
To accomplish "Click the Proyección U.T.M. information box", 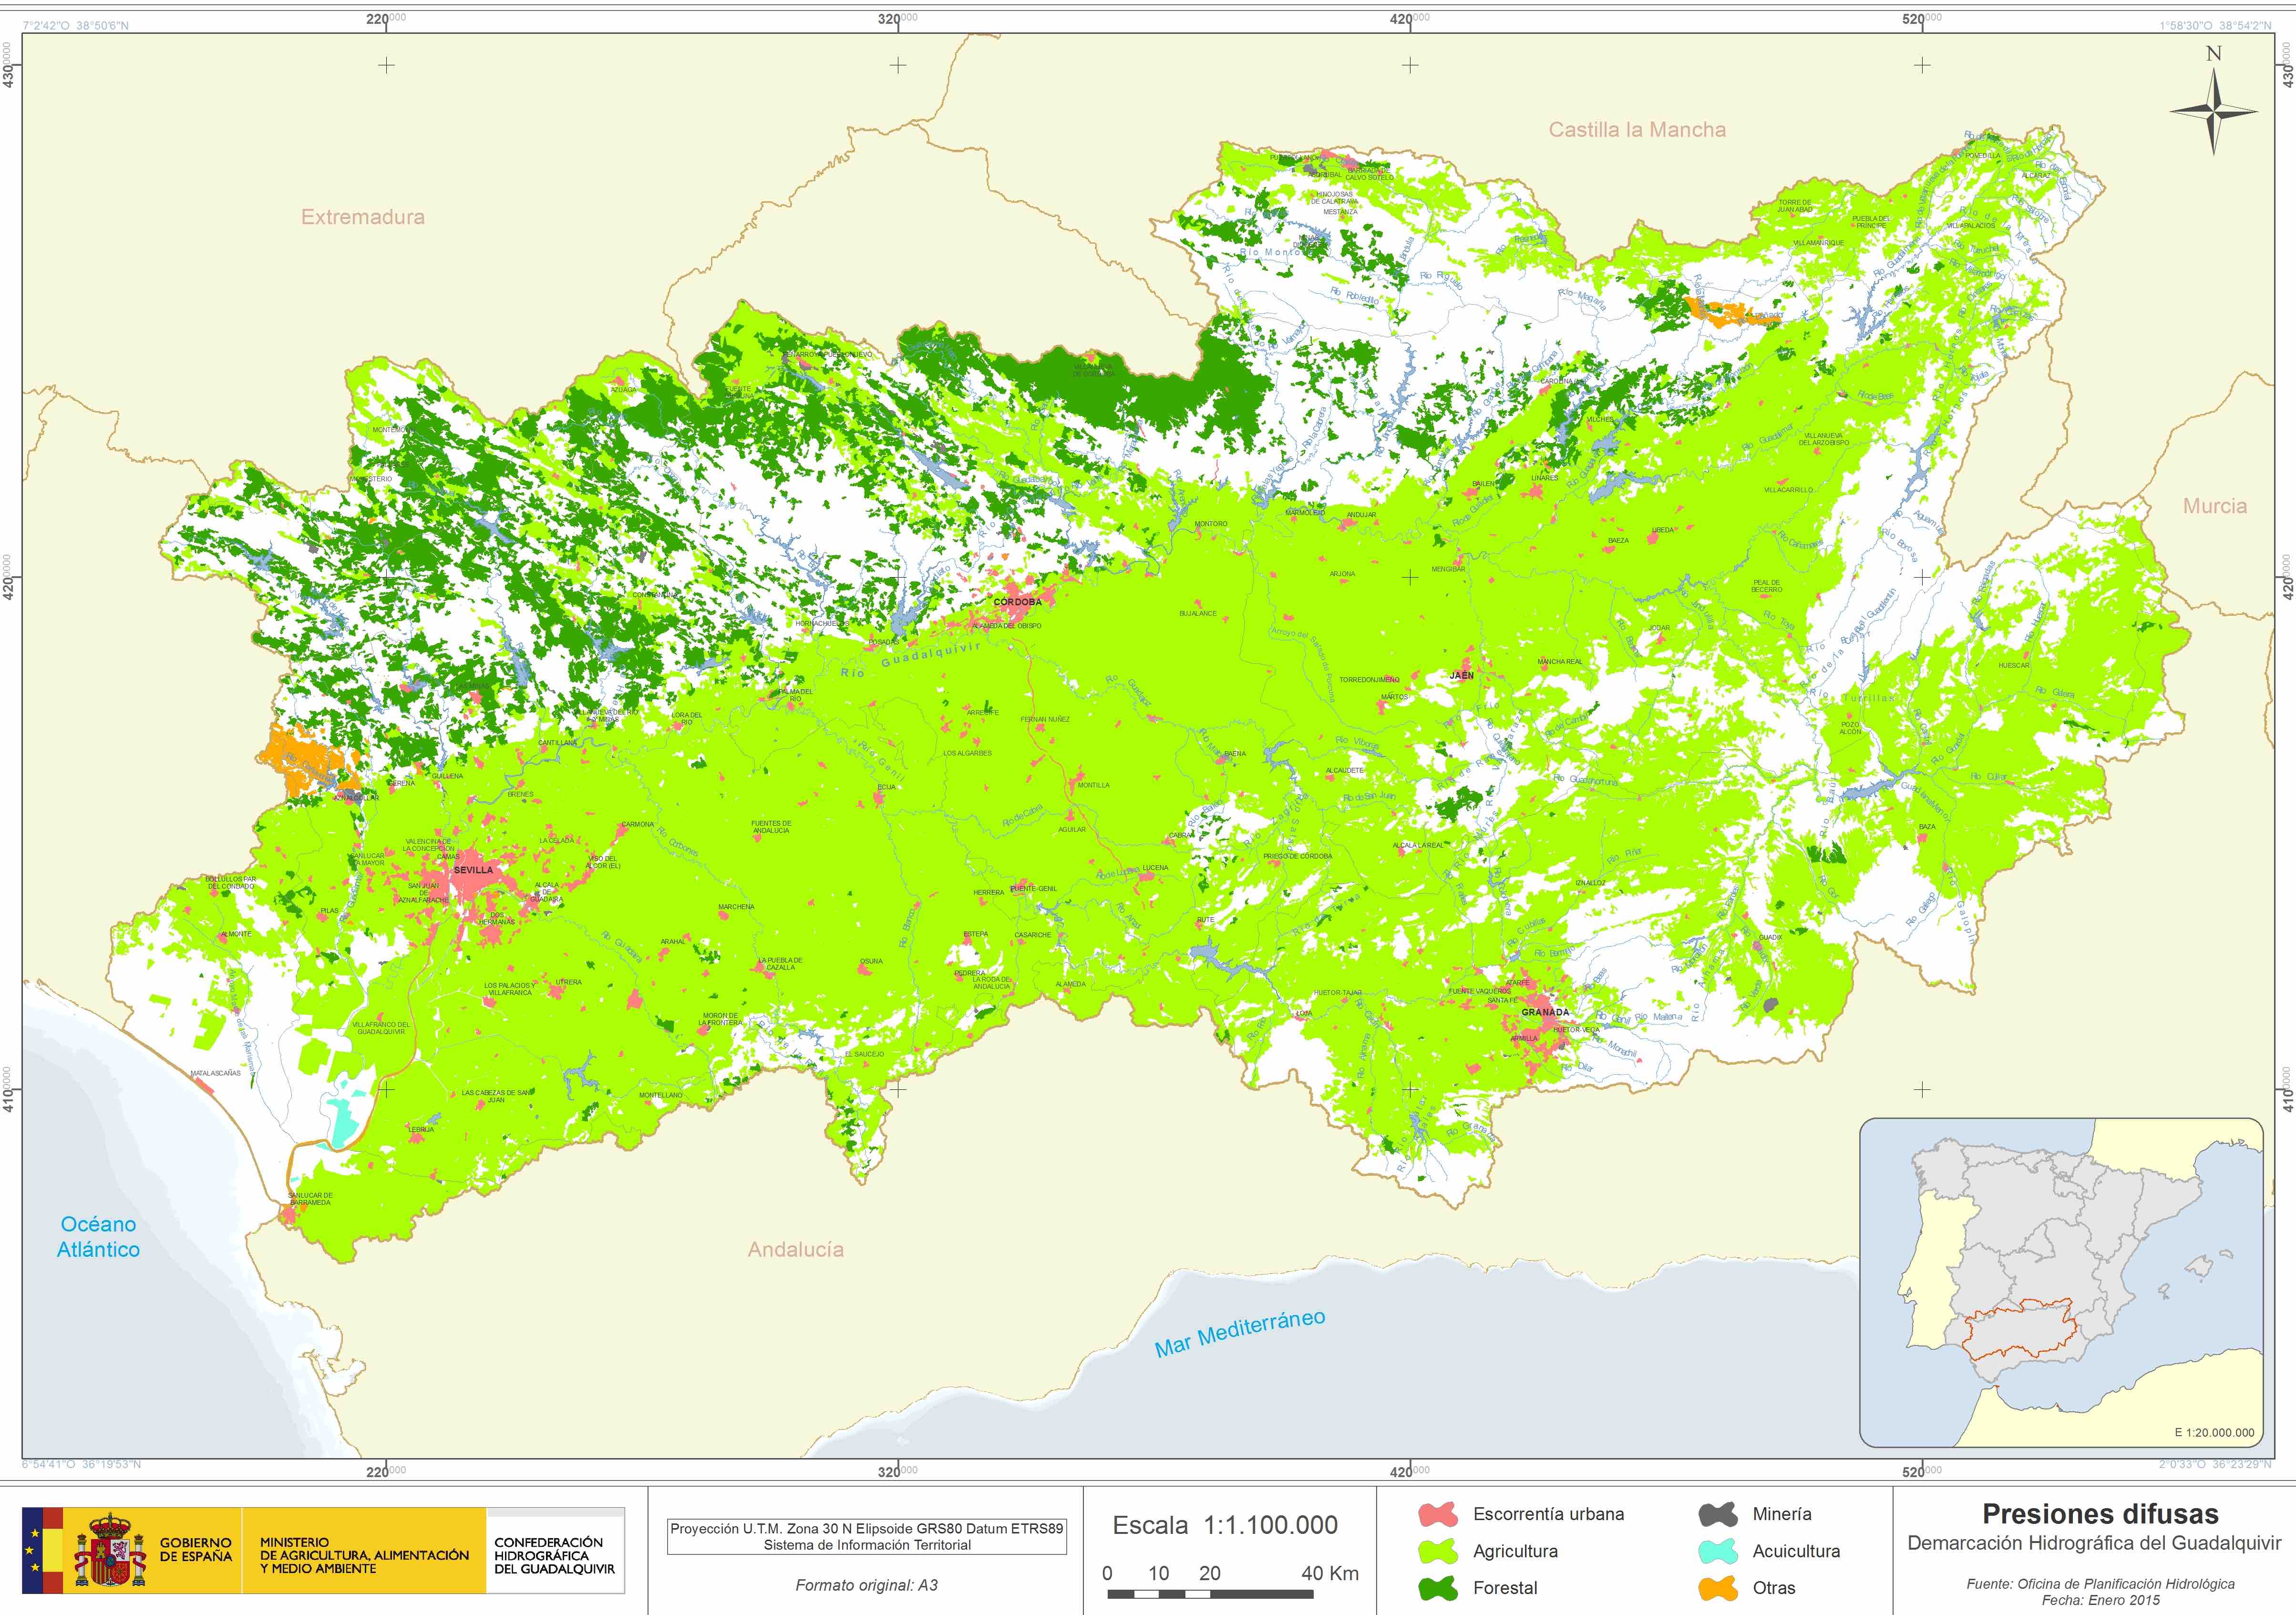I will pos(866,1536).
